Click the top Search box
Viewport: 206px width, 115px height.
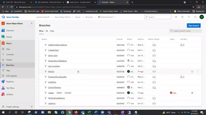click(x=158, y=17)
